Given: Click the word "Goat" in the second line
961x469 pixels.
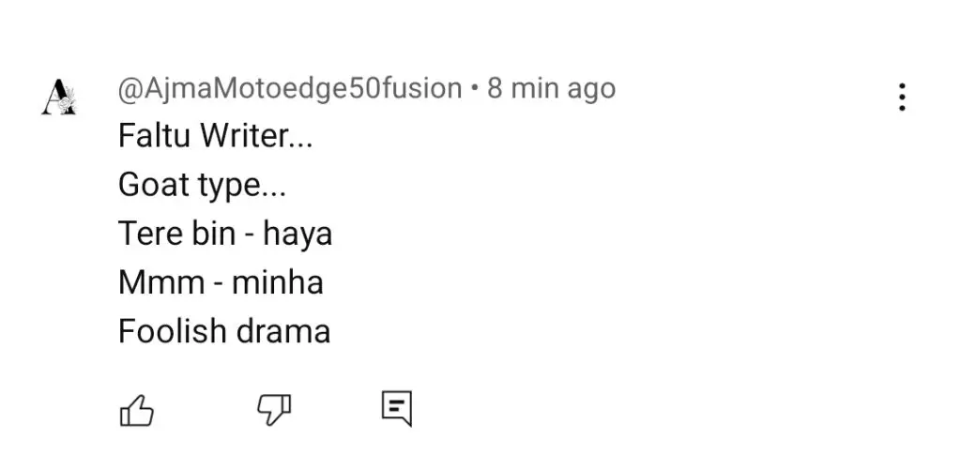Looking at the screenshot, I should [154, 184].
